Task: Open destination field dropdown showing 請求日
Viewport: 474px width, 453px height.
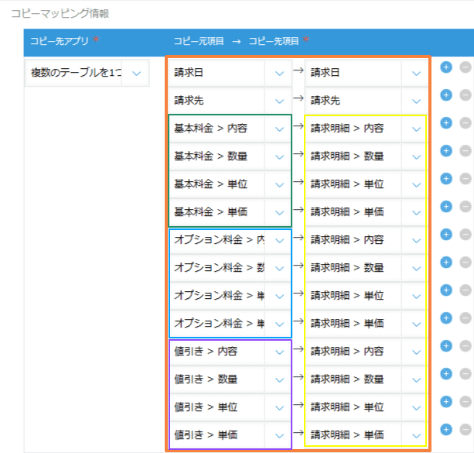Action: click(x=367, y=73)
